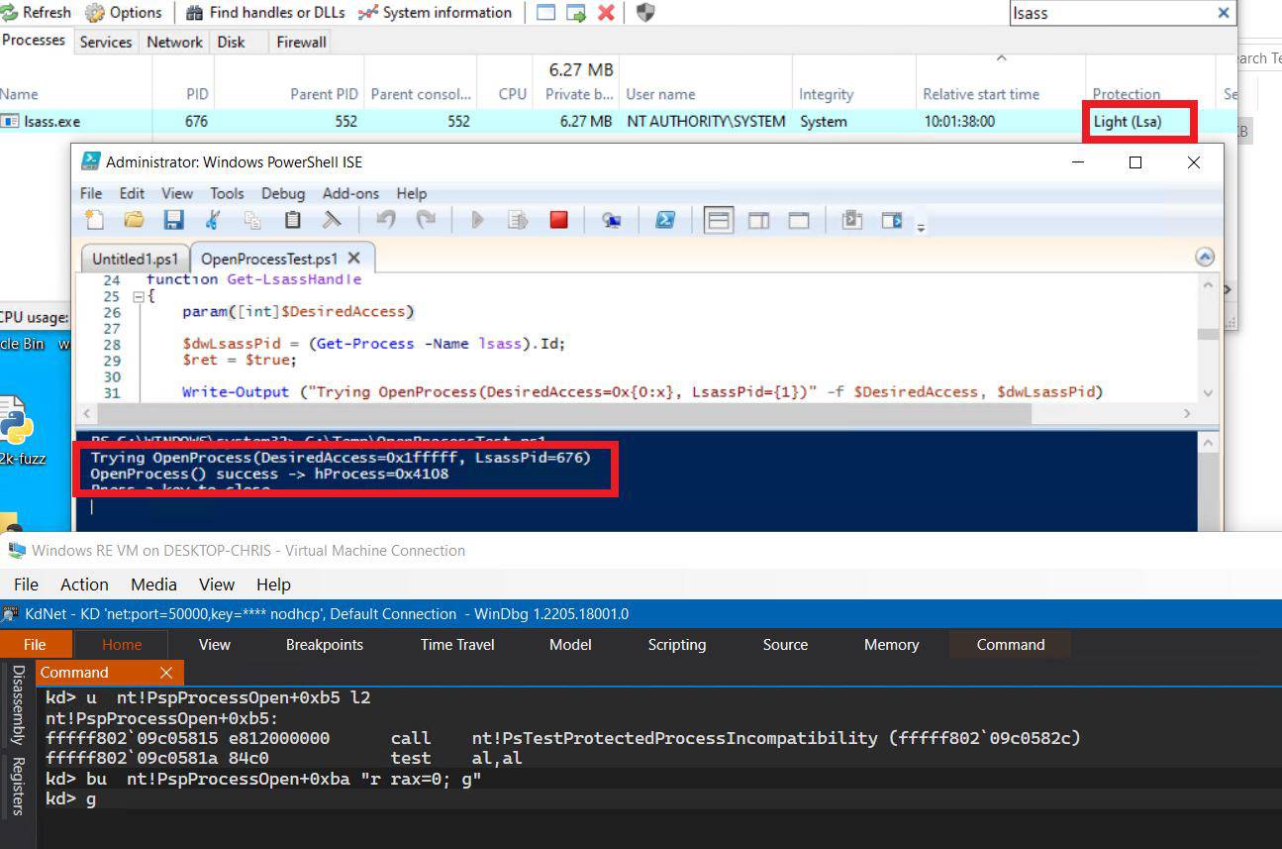Toggle Show Script Pane Top layout
The image size is (1282, 849).
coord(717,220)
